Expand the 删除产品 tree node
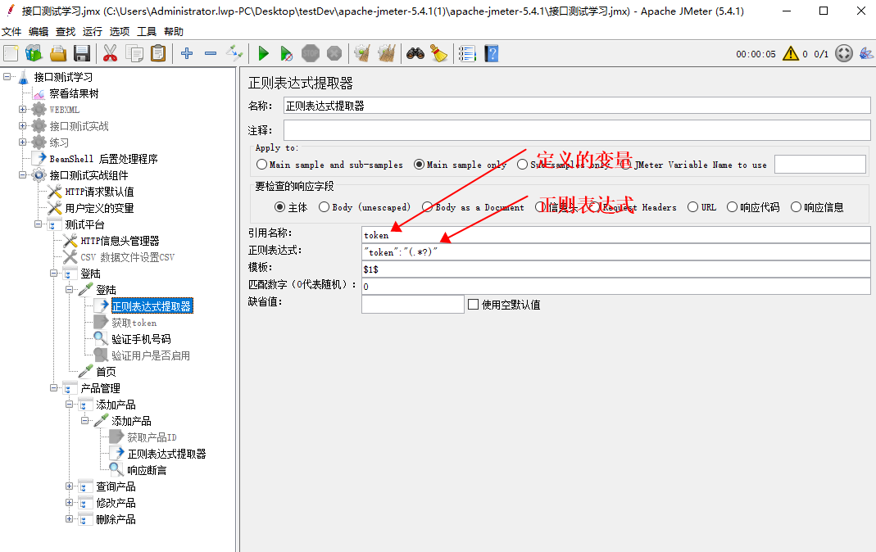 coord(70,518)
